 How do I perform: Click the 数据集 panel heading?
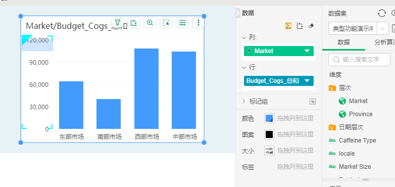pyautogui.click(x=337, y=14)
